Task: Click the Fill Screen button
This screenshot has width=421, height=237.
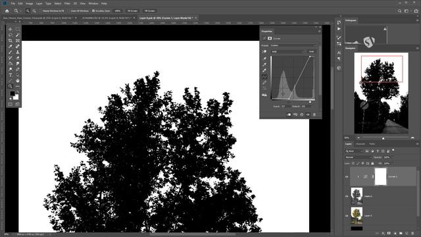Action: coord(150,11)
